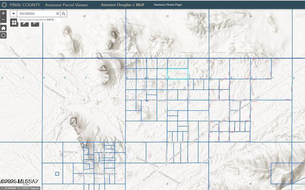The height and width of the screenshot is (190, 305).
Task: Click the Assessor Douglas J. Wolf heading
Action: pyautogui.click(x=122, y=5)
